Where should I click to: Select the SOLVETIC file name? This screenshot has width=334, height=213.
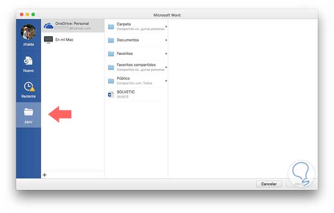pos(126,92)
